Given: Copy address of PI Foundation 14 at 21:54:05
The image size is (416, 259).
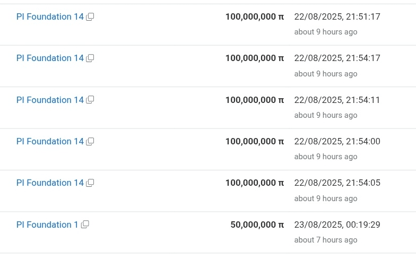Looking at the screenshot, I should (x=90, y=183).
